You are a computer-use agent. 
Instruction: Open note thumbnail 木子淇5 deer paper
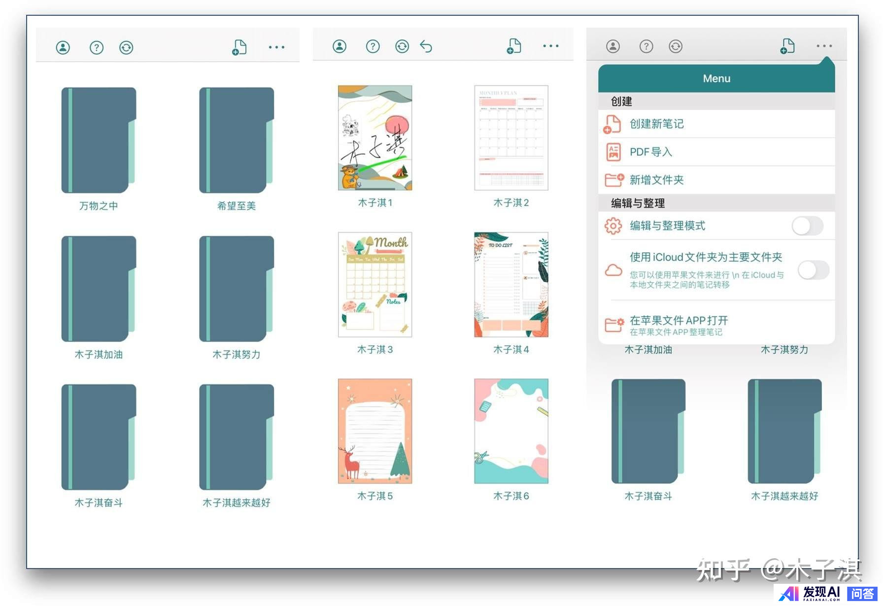coord(375,431)
